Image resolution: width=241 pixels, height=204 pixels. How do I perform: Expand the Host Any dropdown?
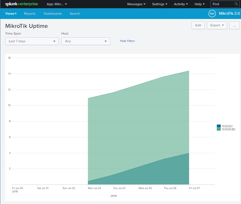(86, 41)
